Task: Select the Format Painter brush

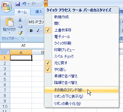Action: (20, 33)
